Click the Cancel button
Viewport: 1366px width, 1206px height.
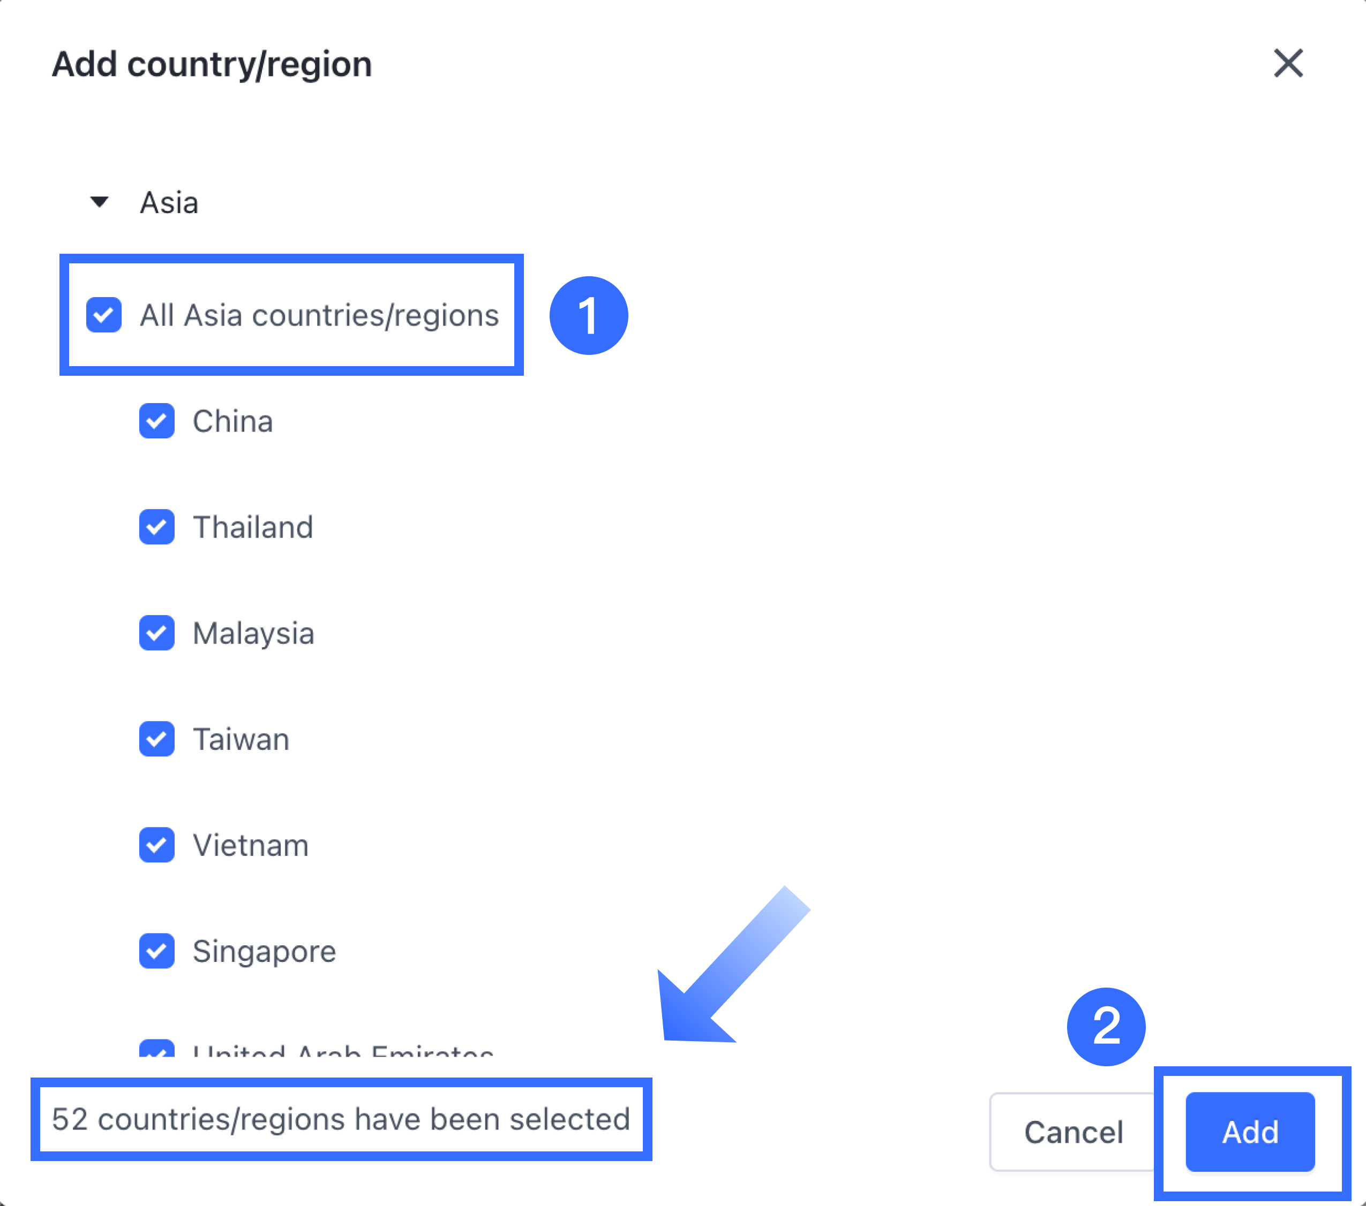pos(1072,1132)
